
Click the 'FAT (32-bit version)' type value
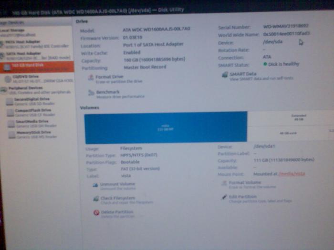tap(140, 169)
